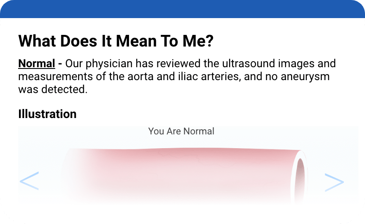The height and width of the screenshot is (224, 365).
Task: Click the left arrow for previous illustration
Action: pyautogui.click(x=29, y=181)
